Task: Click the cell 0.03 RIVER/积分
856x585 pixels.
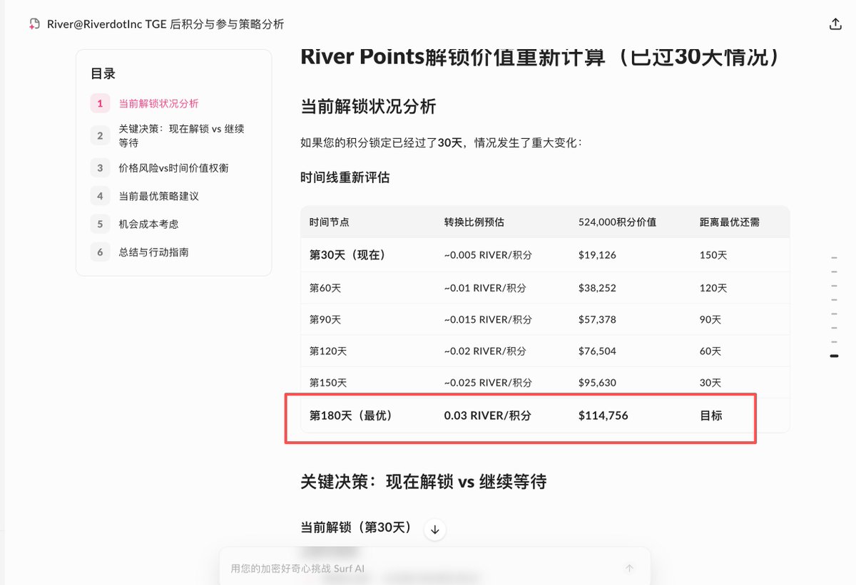Action: (487, 415)
